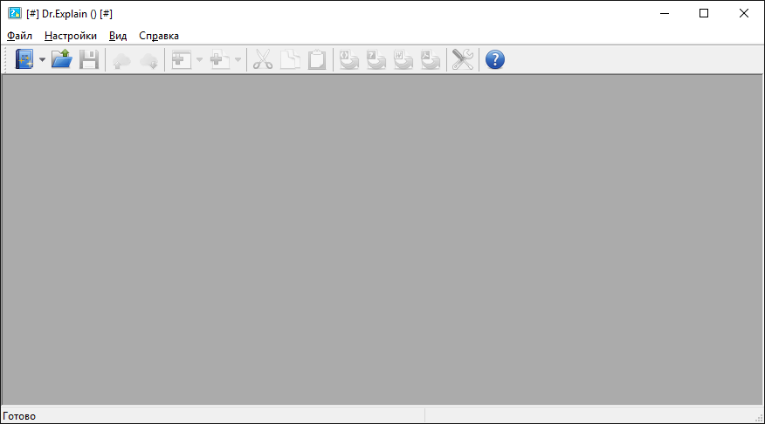Create a new project with book icon

[24, 59]
